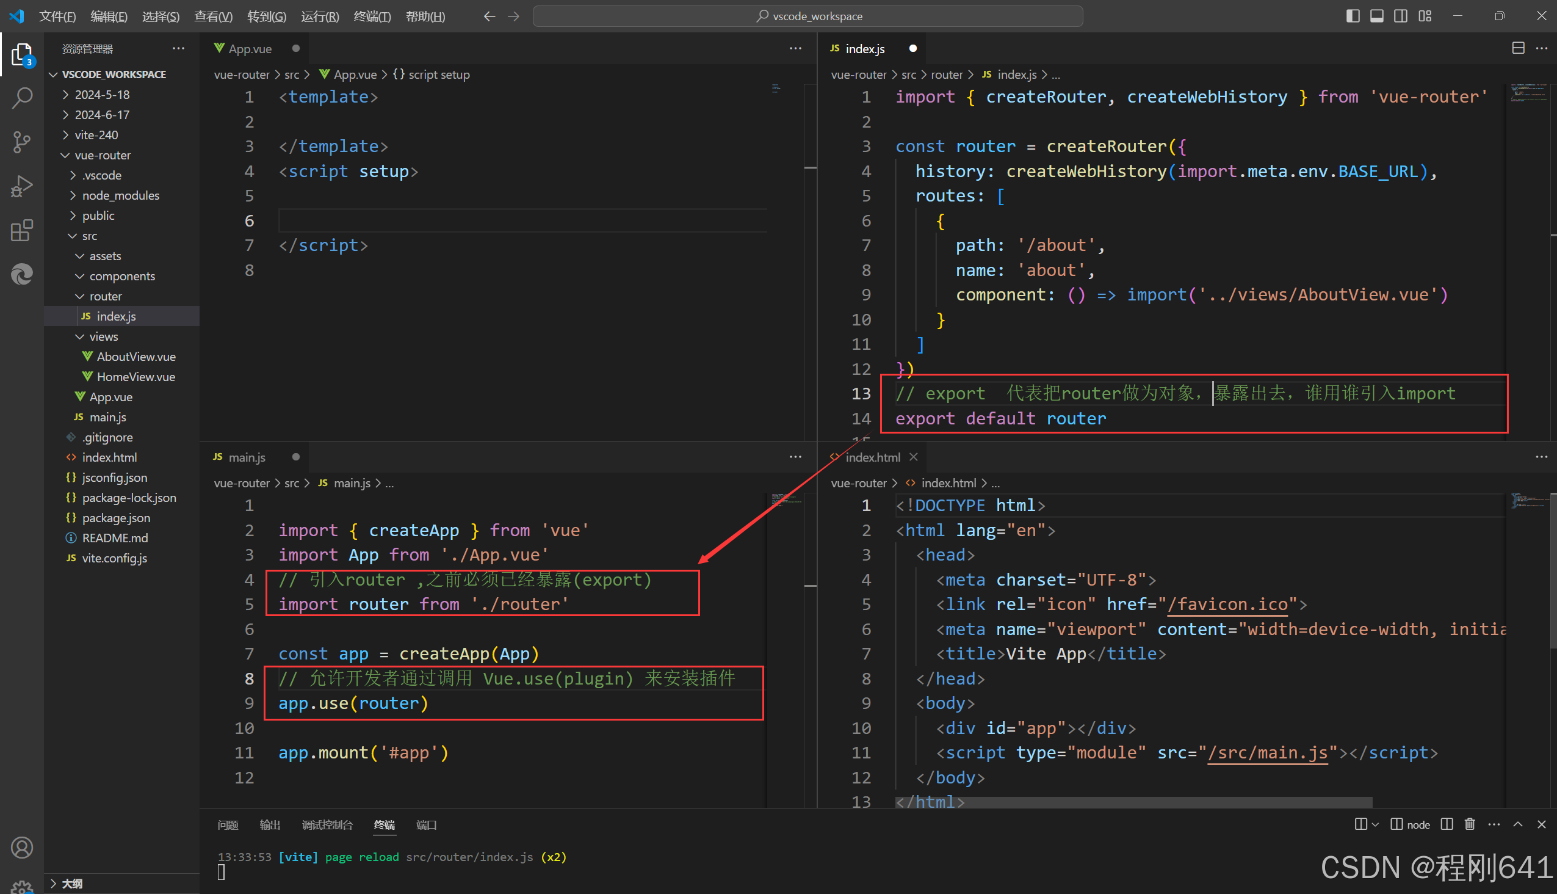Open the Accounts icon in activity bar
The image size is (1557, 894).
22,848
